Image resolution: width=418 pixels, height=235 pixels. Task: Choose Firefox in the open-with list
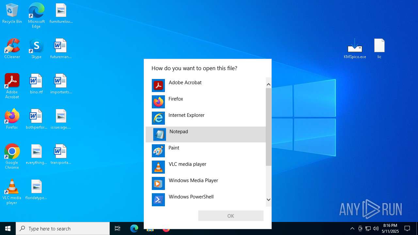click(x=206, y=102)
